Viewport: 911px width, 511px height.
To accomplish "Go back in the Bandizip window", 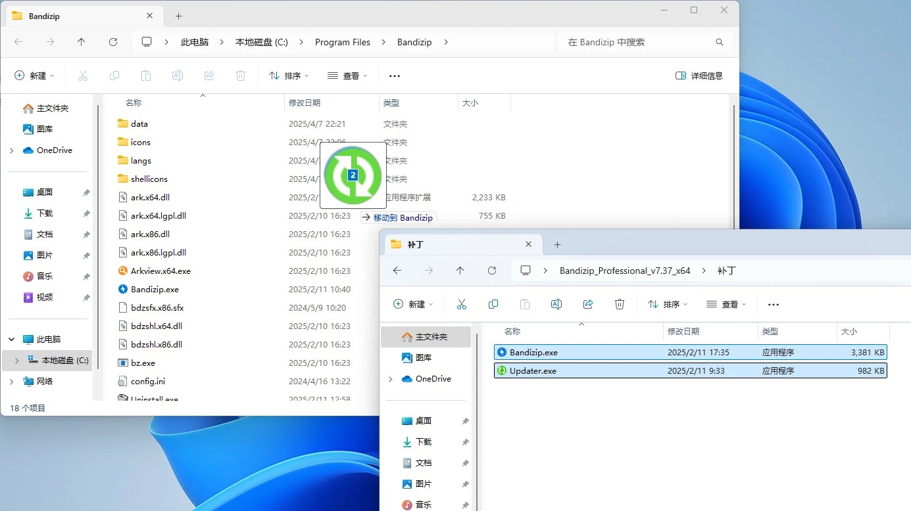I will click(18, 42).
